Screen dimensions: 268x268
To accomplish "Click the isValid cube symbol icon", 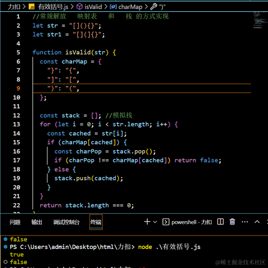I will click(79, 7).
